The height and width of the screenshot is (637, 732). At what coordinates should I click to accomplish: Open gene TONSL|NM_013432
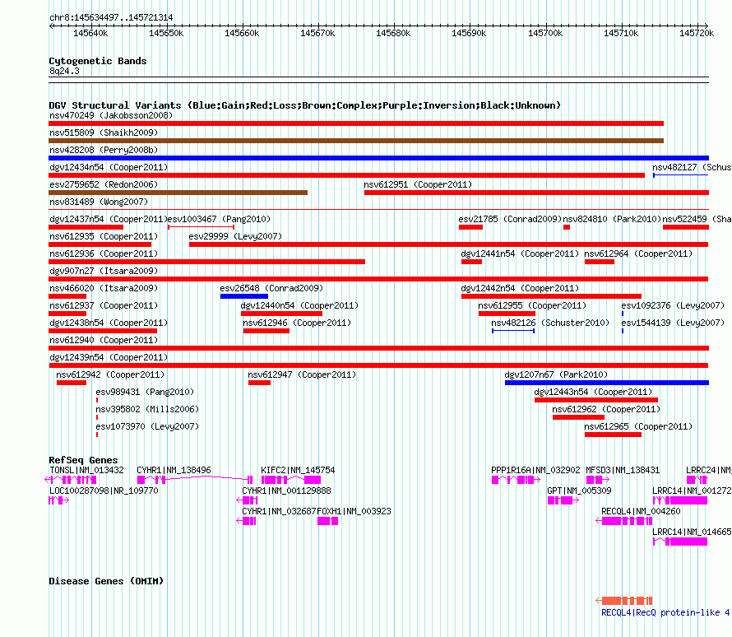pyautogui.click(x=87, y=470)
